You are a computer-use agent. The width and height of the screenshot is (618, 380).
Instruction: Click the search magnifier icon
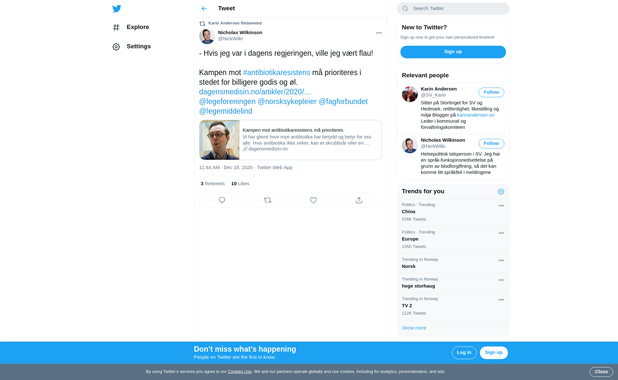pos(405,9)
